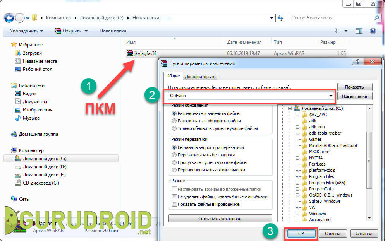Open 'Загрузки' folder in favorites
385x241 pixels.
pyautogui.click(x=32, y=53)
